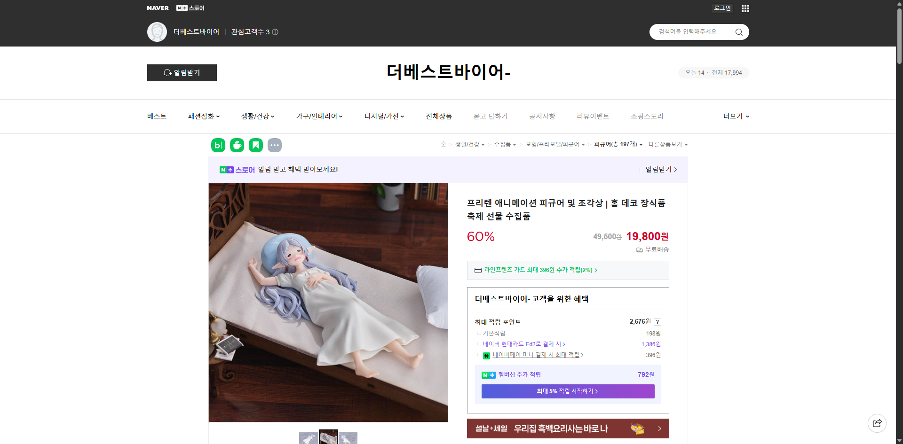
Task: Open the 리뷰이벤트 menu item
Action: (x=593, y=116)
